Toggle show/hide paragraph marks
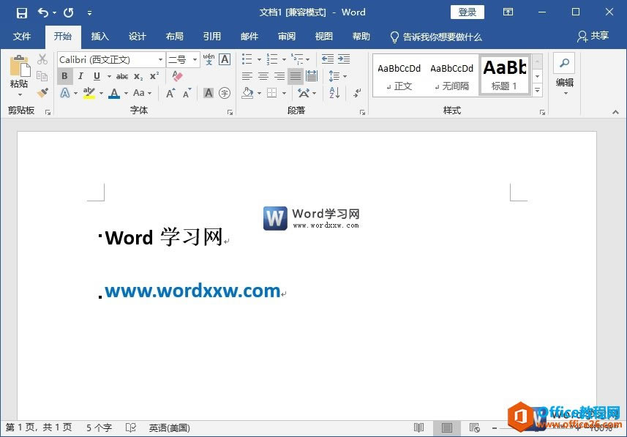 (x=357, y=93)
